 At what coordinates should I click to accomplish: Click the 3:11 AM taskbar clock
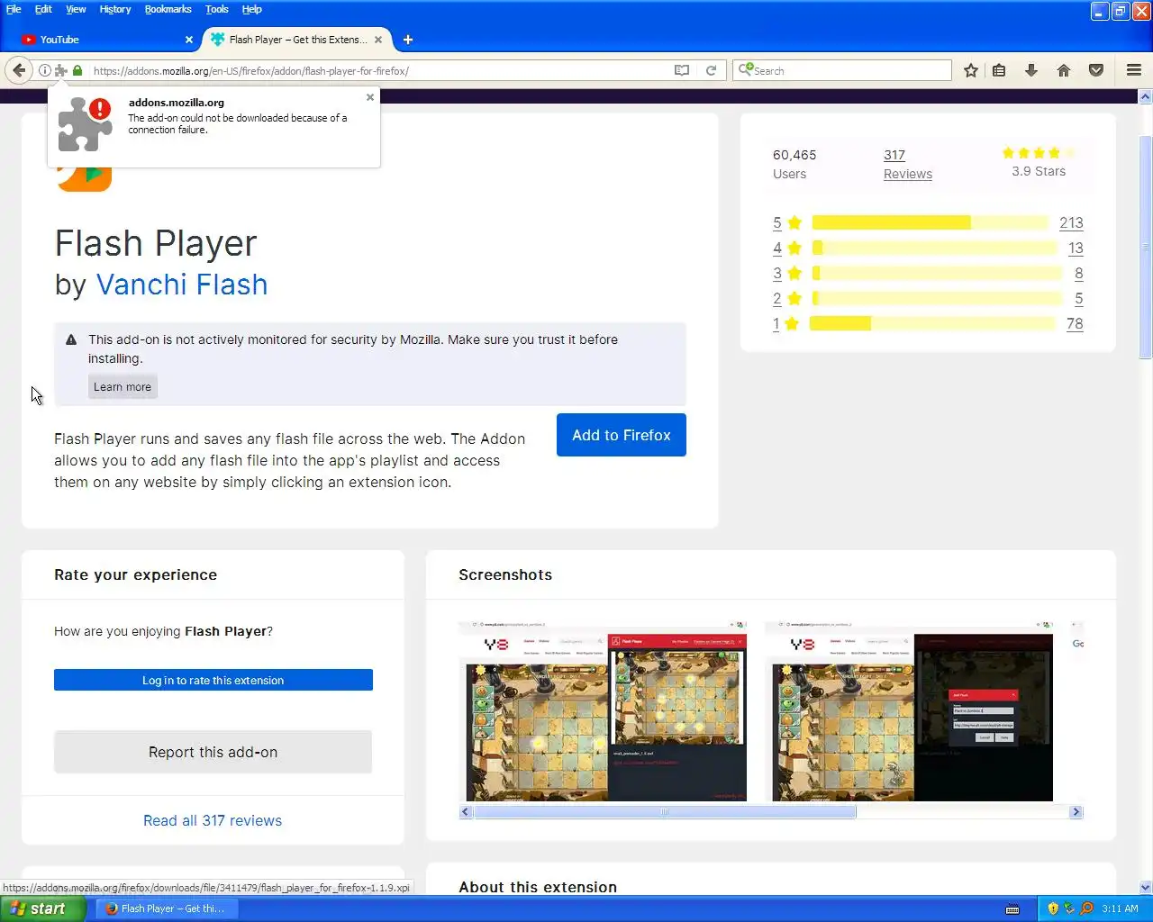(x=1120, y=908)
